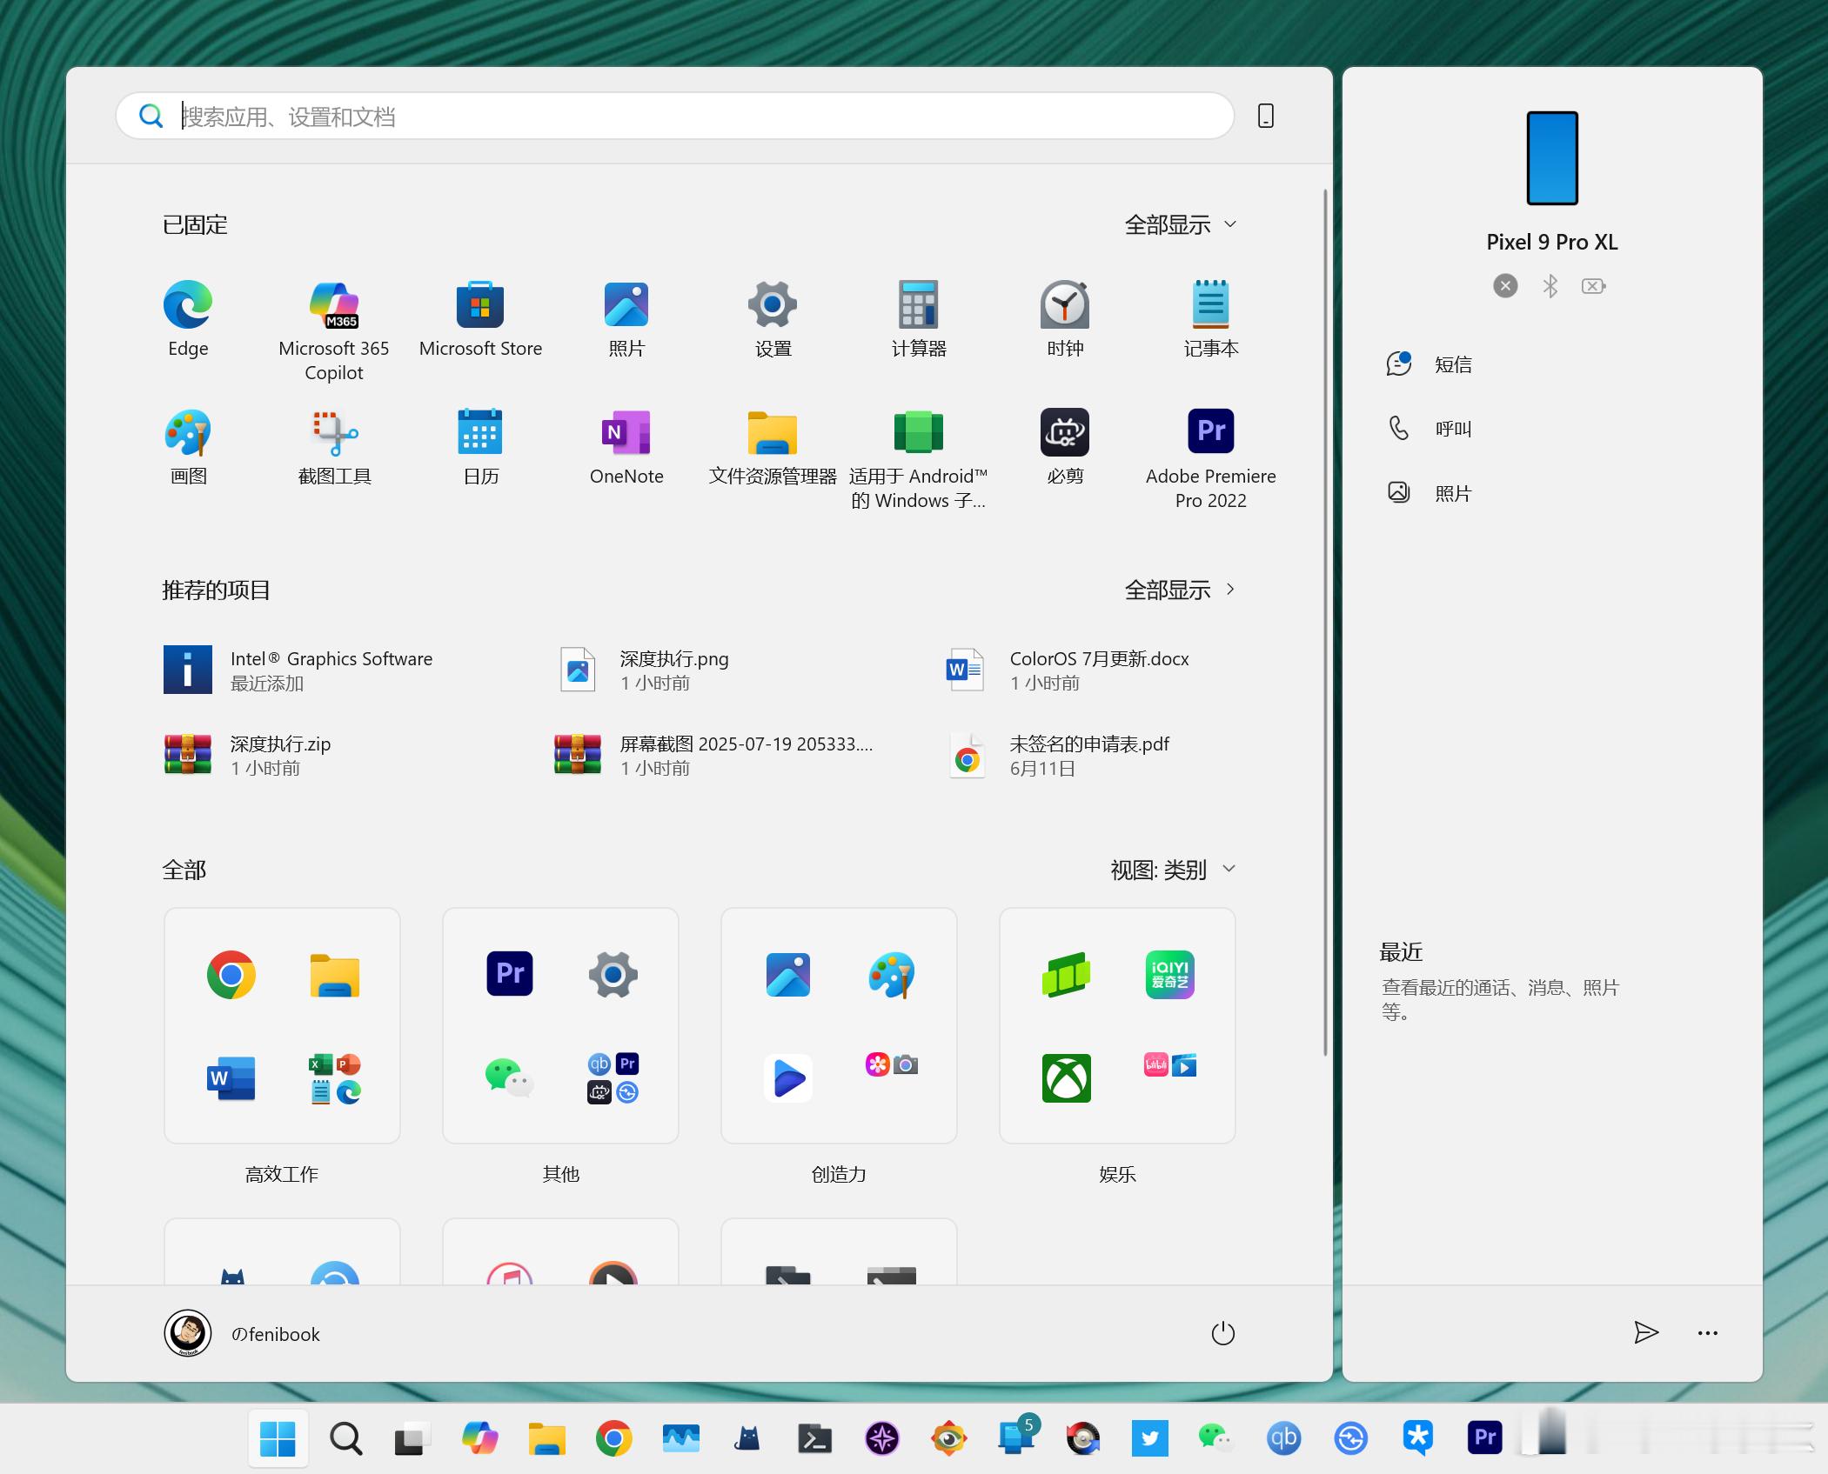
Task: Click the phone icon beside search box
Action: coord(1266,116)
